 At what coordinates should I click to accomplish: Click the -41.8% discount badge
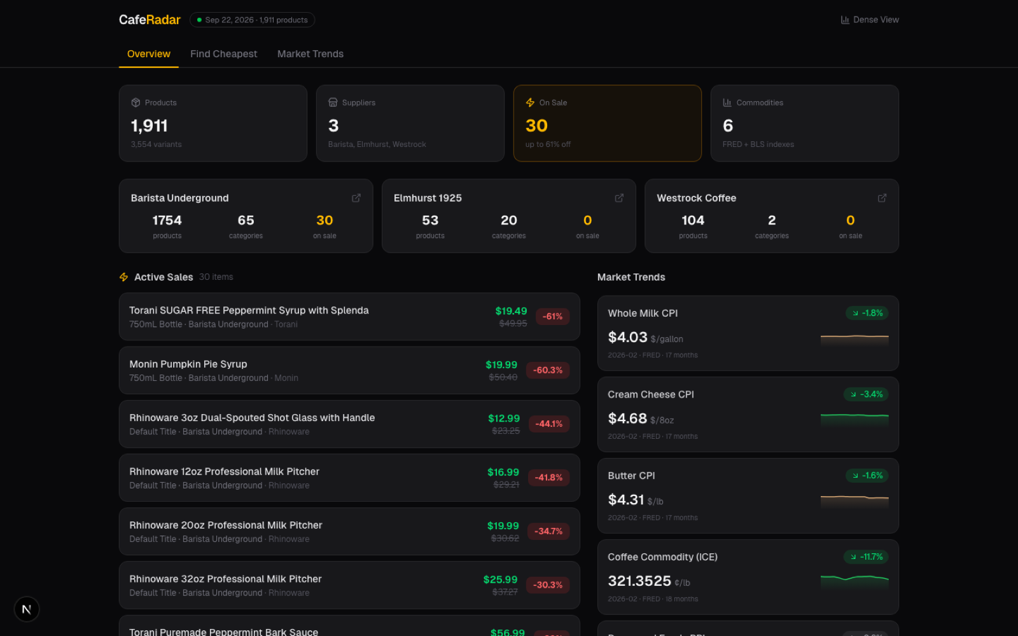[548, 478]
